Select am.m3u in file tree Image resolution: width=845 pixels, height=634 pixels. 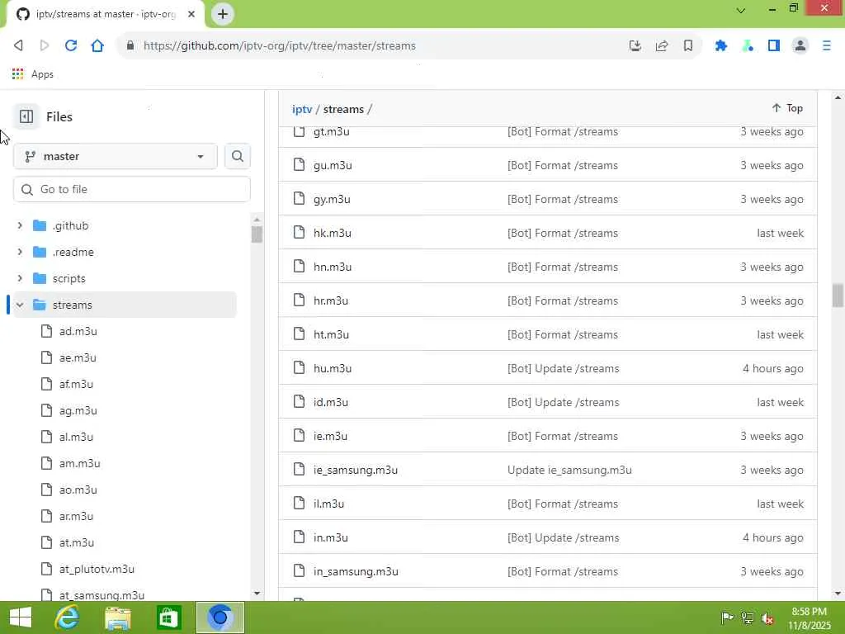click(80, 463)
